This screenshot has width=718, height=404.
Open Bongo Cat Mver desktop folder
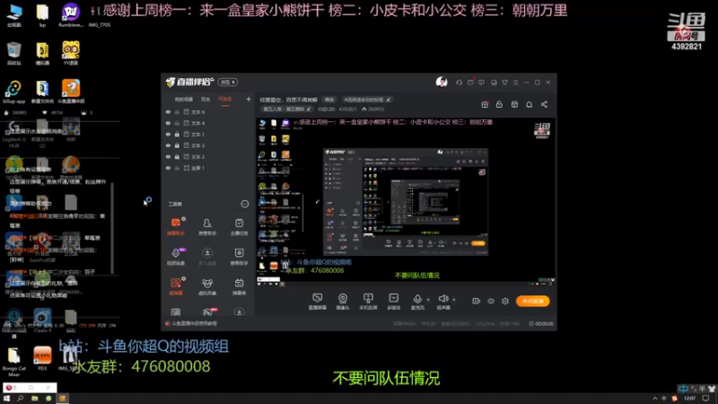tap(13, 362)
